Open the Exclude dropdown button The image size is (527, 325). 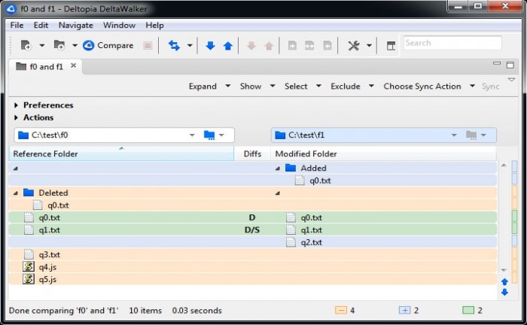coord(350,86)
